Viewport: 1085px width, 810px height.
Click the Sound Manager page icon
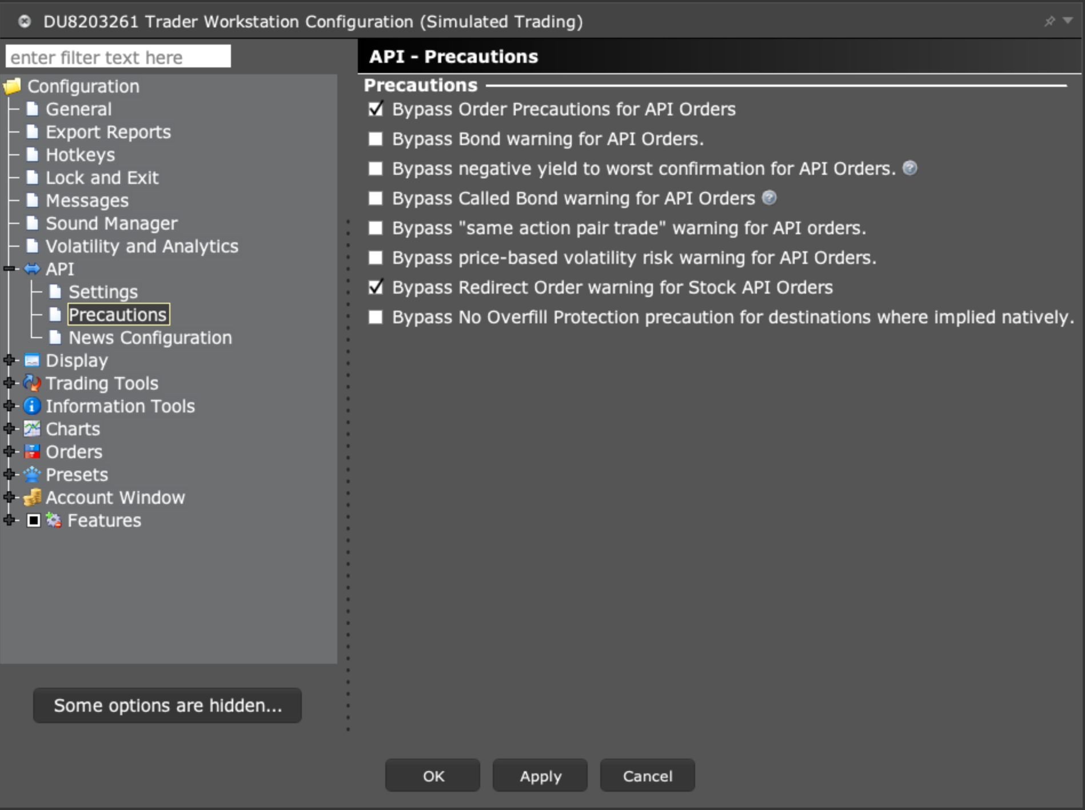pyautogui.click(x=33, y=223)
